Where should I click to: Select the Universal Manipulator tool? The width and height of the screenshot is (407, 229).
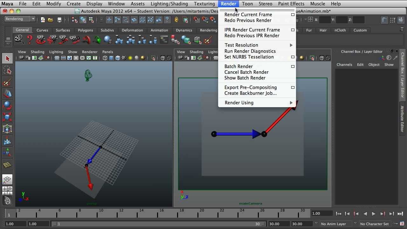click(8, 129)
